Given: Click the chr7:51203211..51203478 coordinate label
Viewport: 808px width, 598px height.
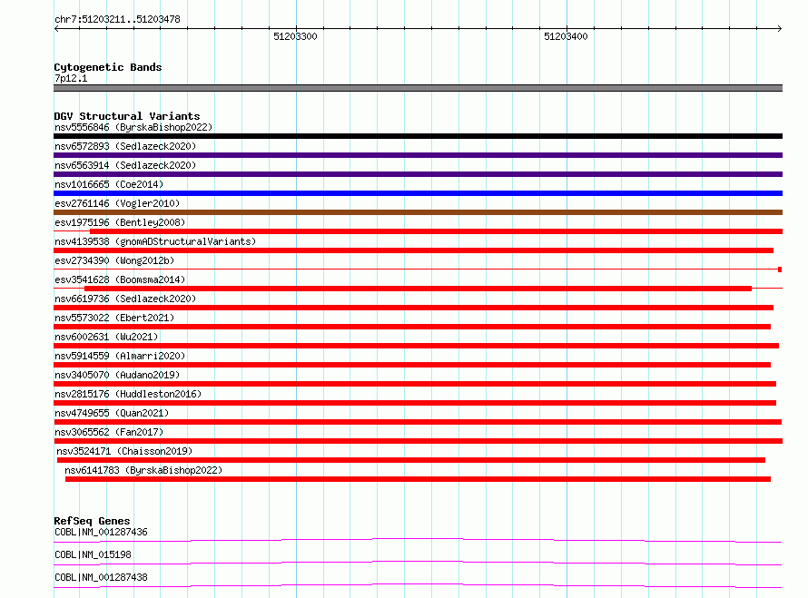Looking at the screenshot, I should (117, 20).
